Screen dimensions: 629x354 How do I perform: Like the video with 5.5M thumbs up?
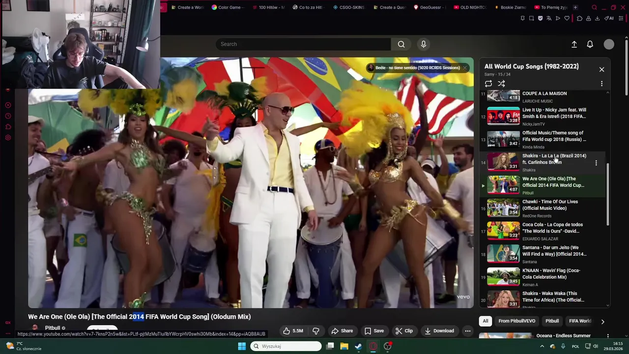click(x=294, y=331)
